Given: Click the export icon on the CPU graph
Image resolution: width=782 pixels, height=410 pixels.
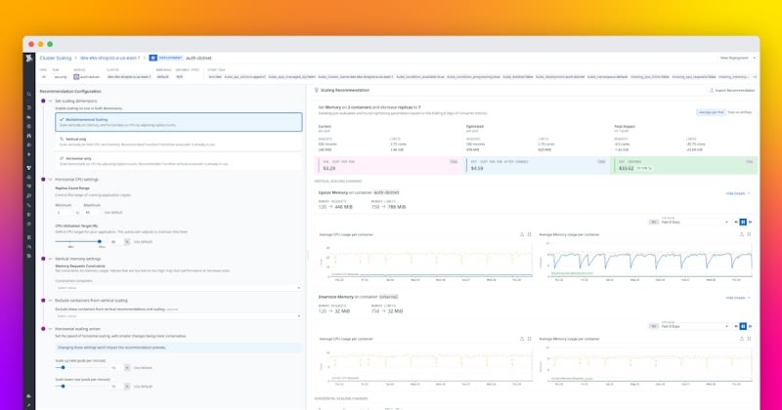Looking at the screenshot, I should [x=523, y=234].
